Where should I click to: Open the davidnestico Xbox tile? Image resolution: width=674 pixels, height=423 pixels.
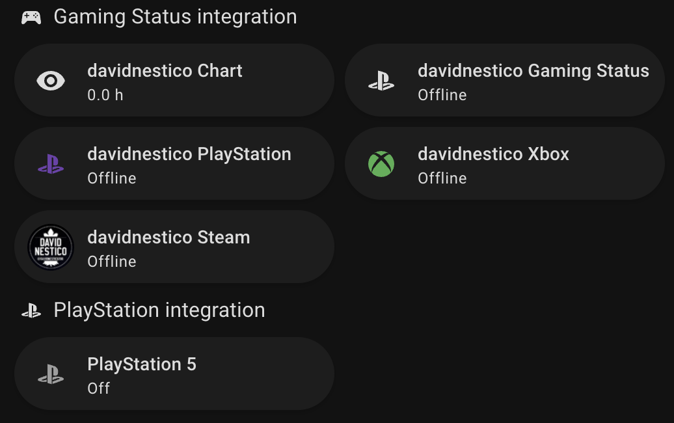pos(505,163)
